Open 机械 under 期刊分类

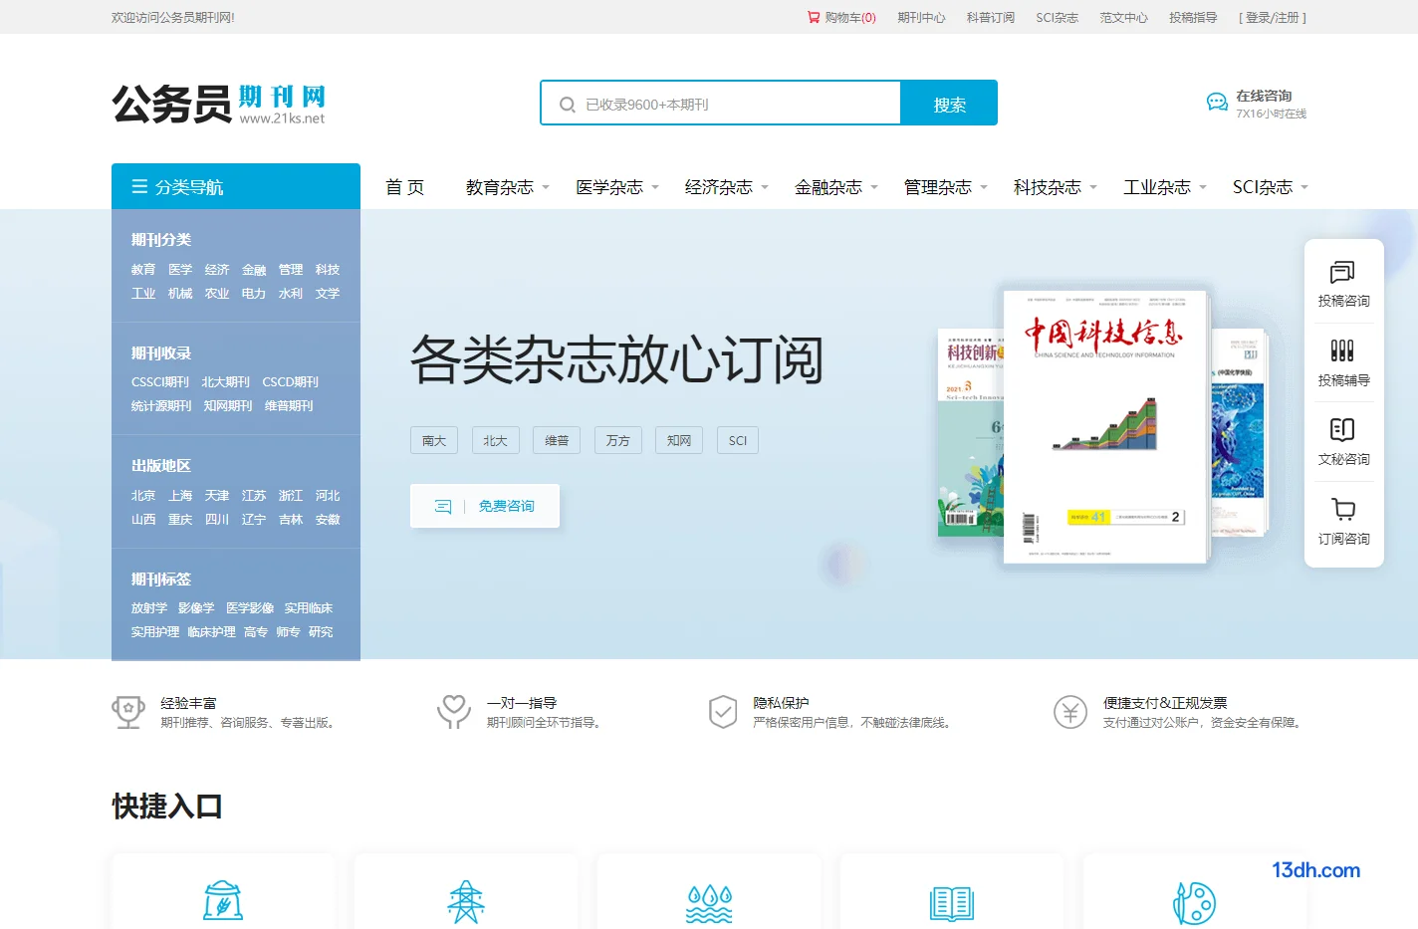click(180, 294)
